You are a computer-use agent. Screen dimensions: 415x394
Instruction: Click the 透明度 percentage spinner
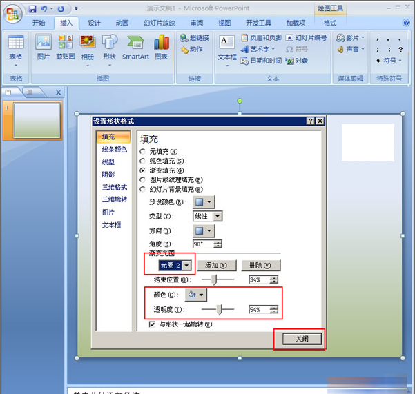[x=274, y=309]
